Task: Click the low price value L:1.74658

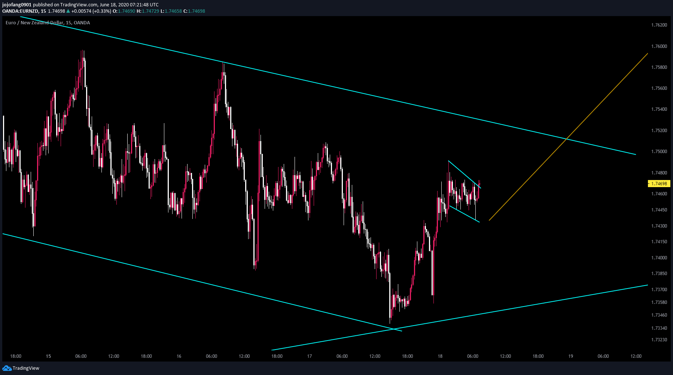Action: click(x=171, y=11)
